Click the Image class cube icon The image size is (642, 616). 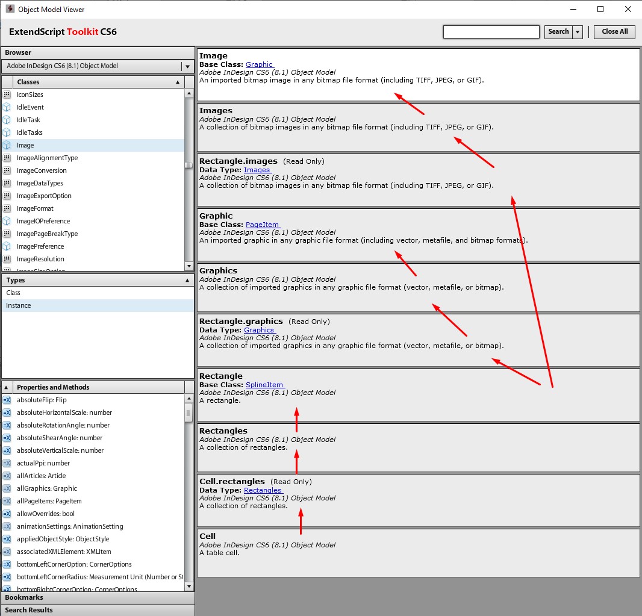point(7,145)
